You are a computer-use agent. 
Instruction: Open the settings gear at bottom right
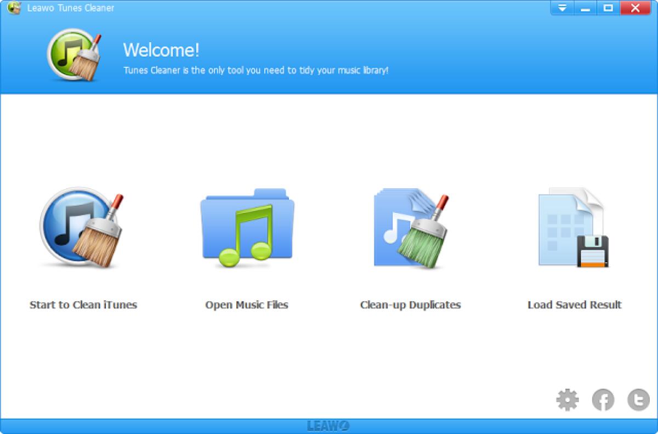(x=568, y=399)
